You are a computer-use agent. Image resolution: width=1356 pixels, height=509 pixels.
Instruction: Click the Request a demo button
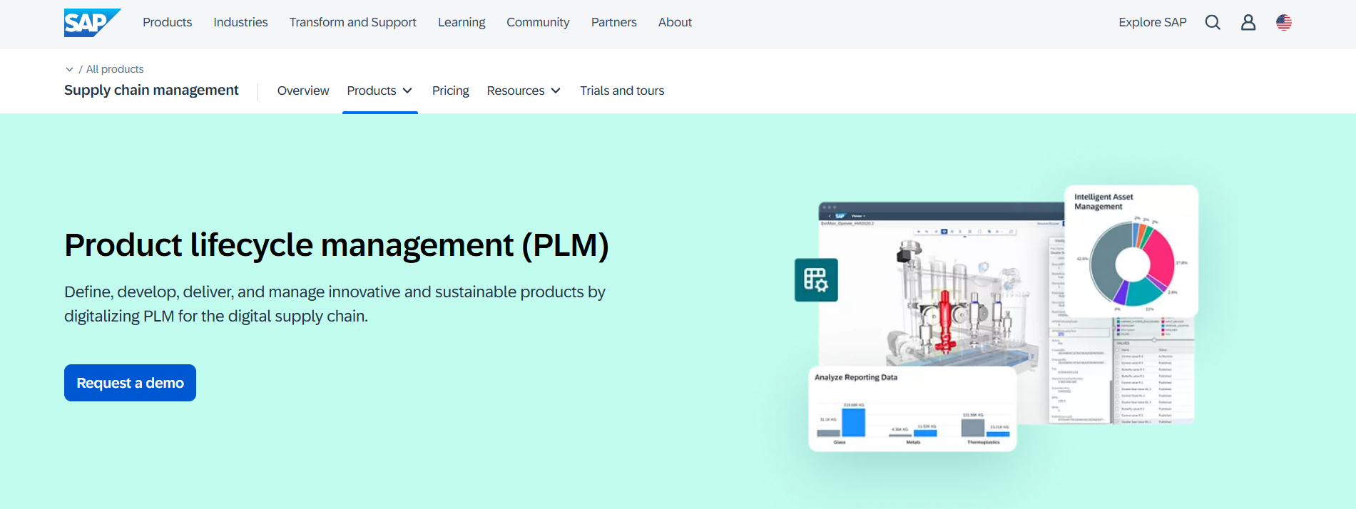[x=130, y=383]
